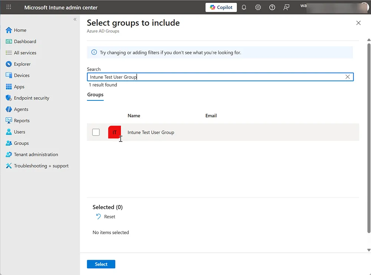
Task: Open the Users section
Action: (20, 132)
